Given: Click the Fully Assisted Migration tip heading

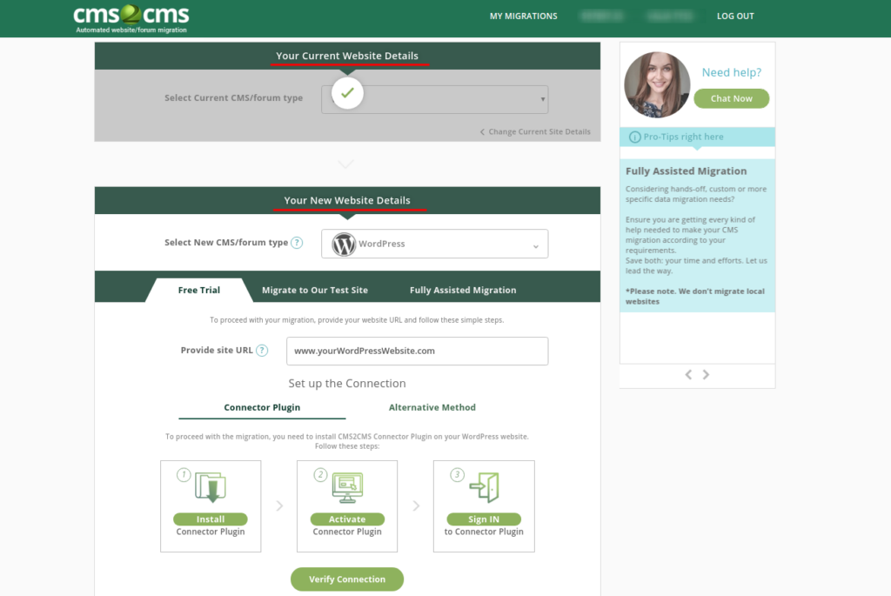Looking at the screenshot, I should (x=686, y=171).
